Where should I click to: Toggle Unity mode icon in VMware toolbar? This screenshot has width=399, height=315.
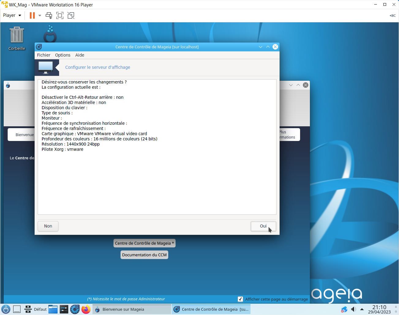71,15
